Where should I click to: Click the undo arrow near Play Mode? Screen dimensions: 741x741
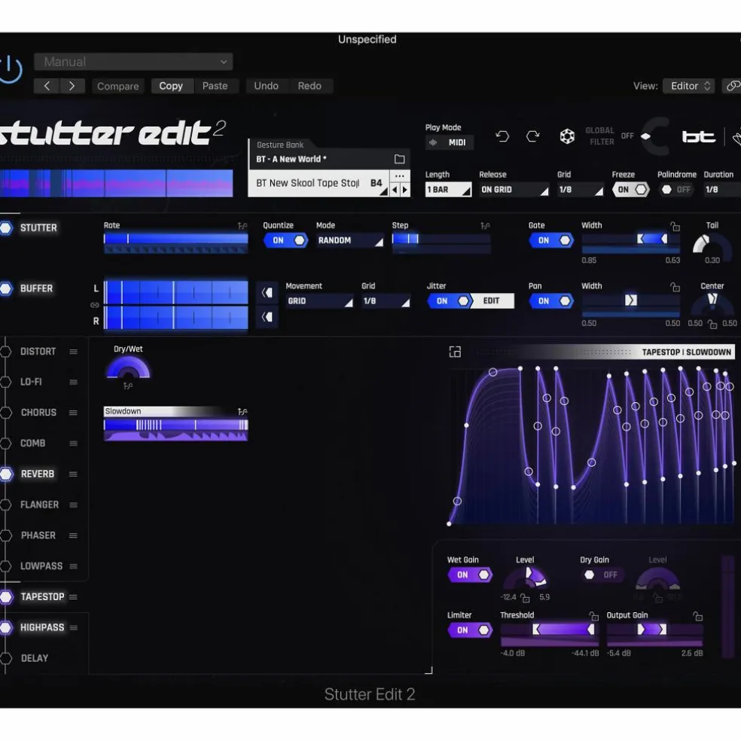[x=502, y=136]
